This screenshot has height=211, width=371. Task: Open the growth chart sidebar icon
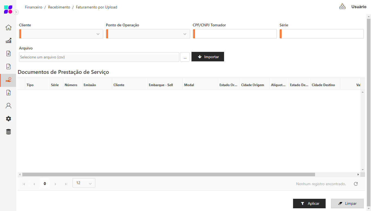(8, 40)
